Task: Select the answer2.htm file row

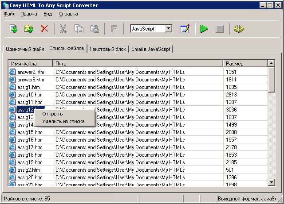Action: point(138,72)
